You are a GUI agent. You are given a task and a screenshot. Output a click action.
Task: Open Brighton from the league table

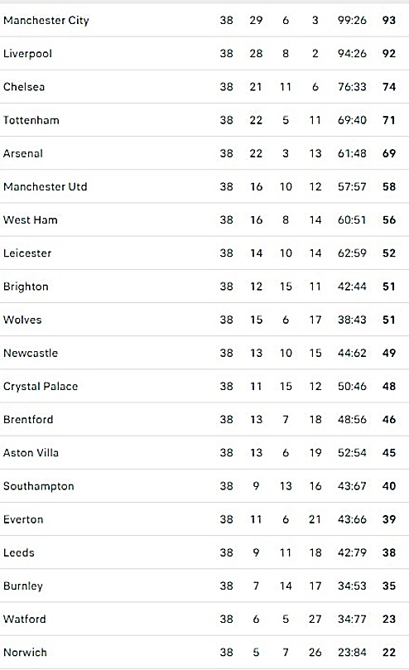[x=26, y=287]
